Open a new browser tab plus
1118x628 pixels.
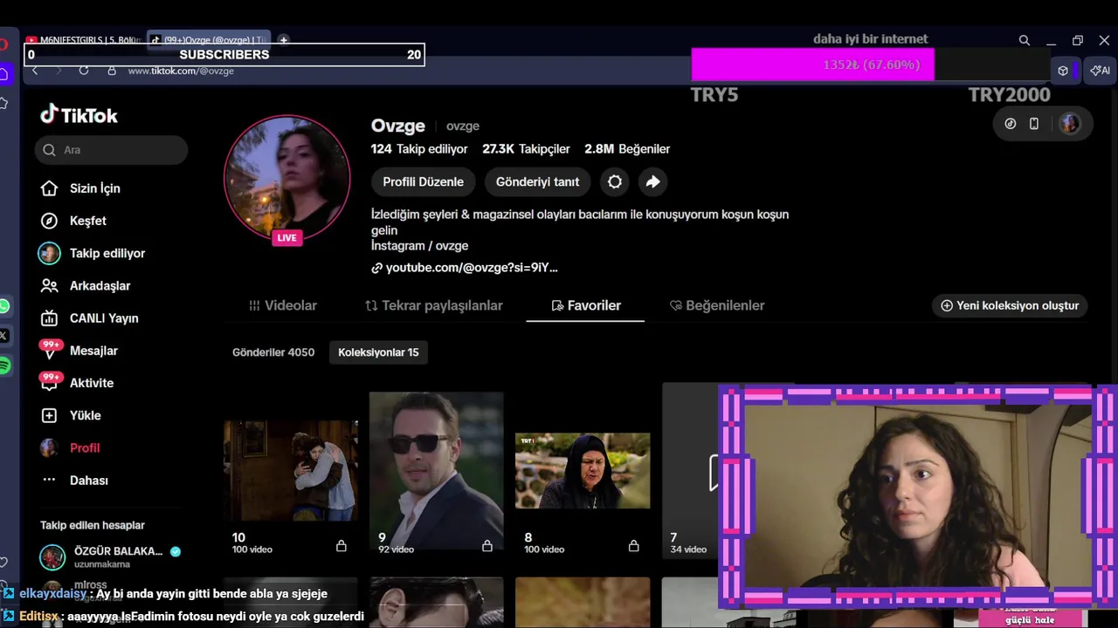tap(283, 40)
